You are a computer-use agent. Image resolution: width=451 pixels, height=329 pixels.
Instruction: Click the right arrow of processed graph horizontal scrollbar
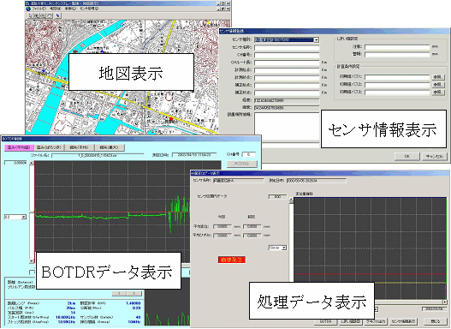pyautogui.click(x=445, y=302)
